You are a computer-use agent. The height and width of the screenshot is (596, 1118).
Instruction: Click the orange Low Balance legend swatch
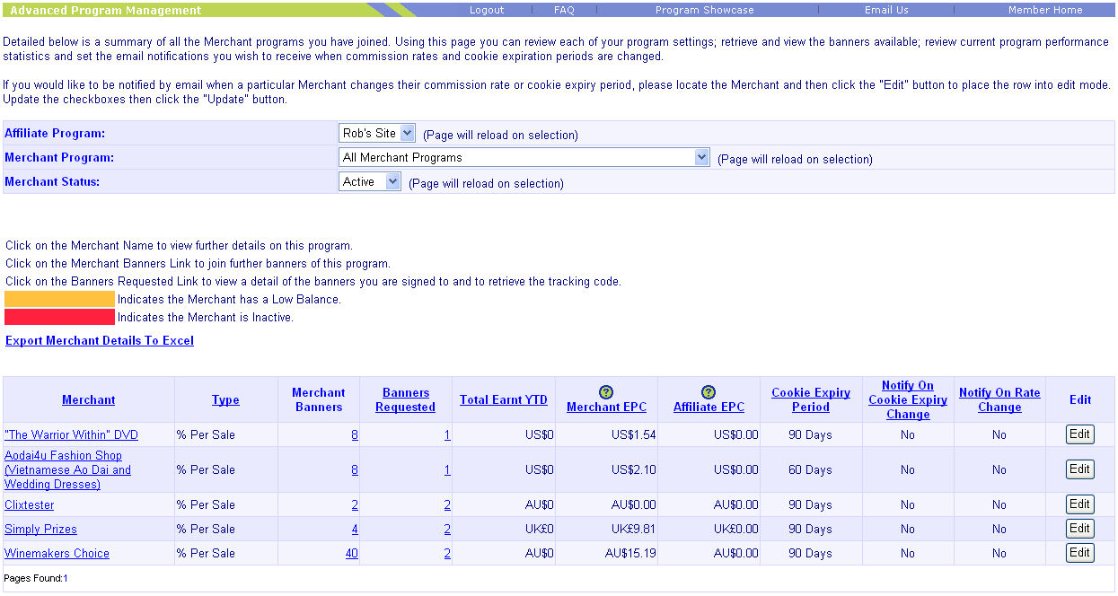pyautogui.click(x=60, y=299)
